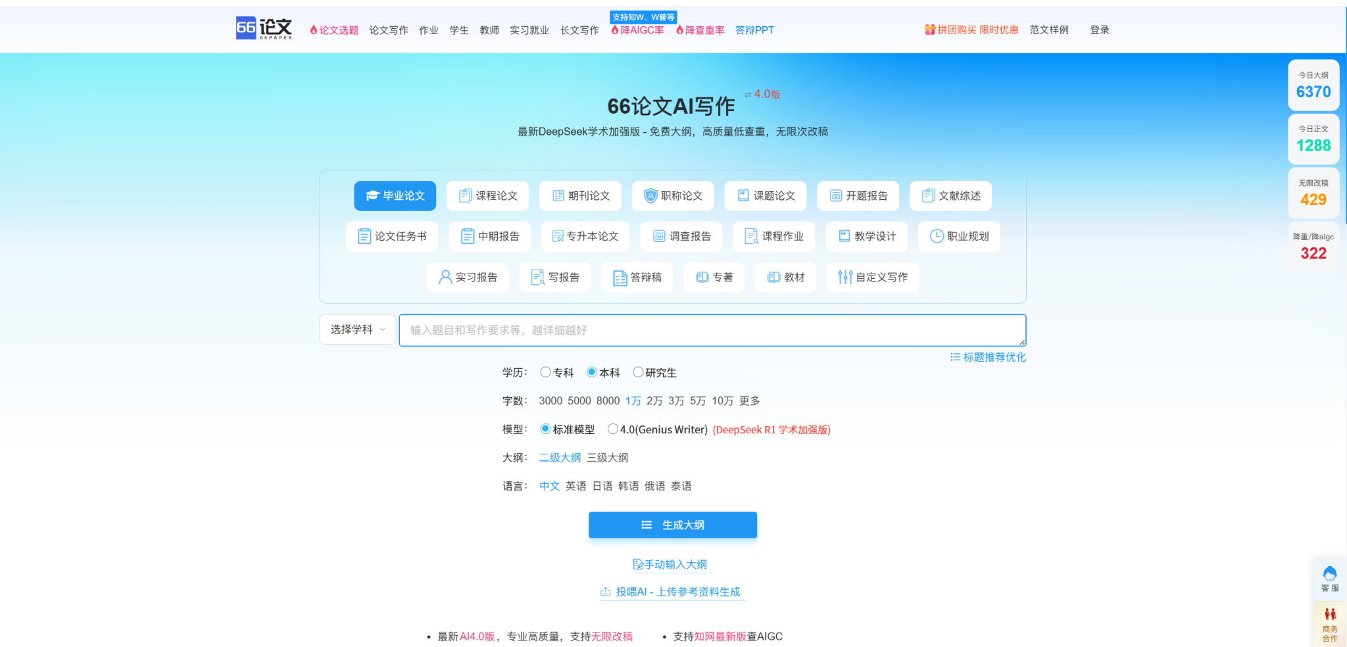This screenshot has width=1347, height=647.
Task: Select 4.0(Genius Writer) model radio
Action: [x=613, y=429]
